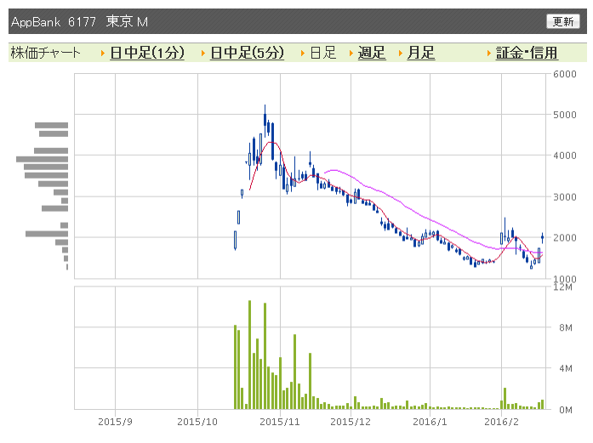
Task: Click the 4M volume axis label
Action: tap(566, 368)
